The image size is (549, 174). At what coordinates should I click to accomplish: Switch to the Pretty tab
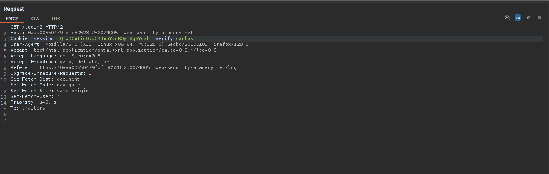click(x=12, y=18)
